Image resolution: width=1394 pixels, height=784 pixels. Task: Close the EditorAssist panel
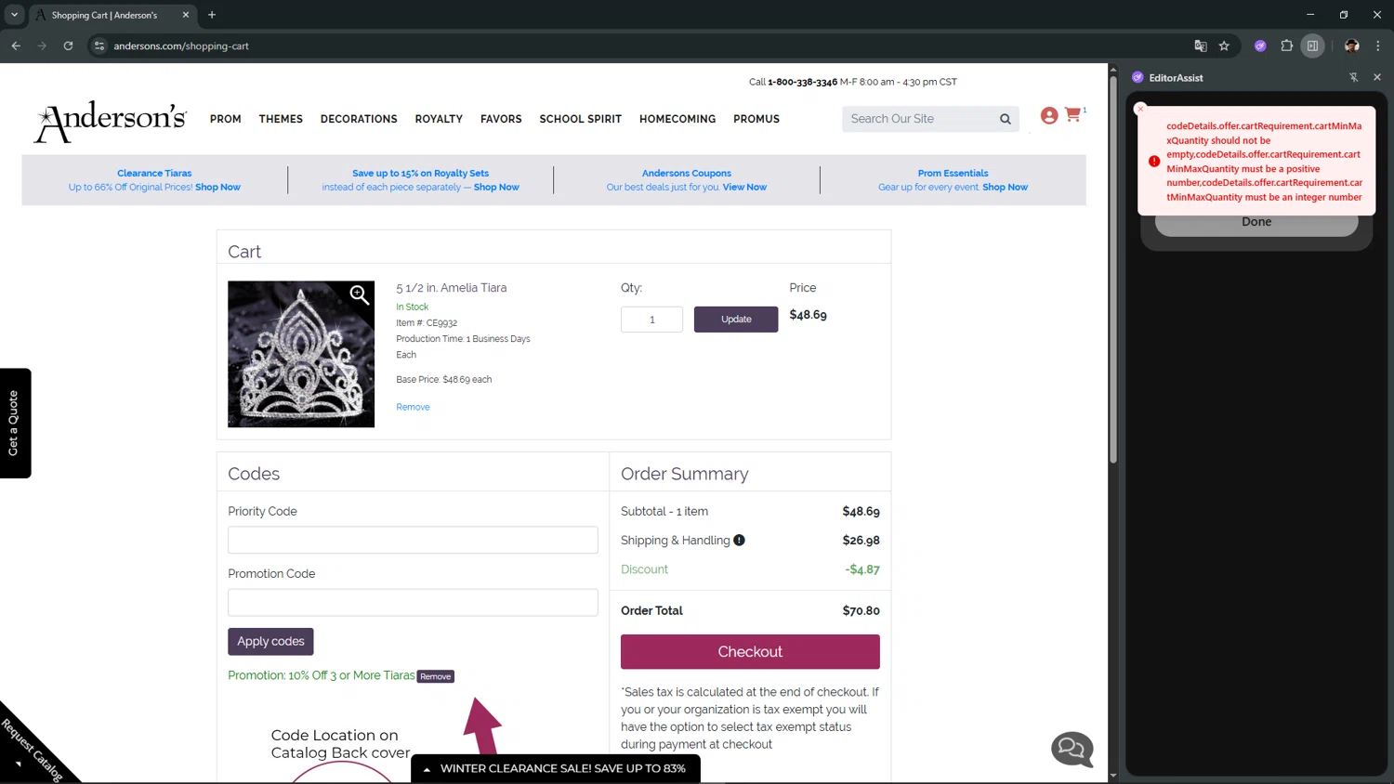pyautogui.click(x=1377, y=77)
